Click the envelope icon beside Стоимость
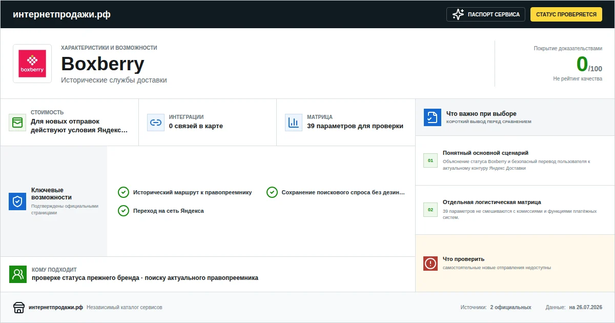This screenshot has width=615, height=323. pos(17,123)
